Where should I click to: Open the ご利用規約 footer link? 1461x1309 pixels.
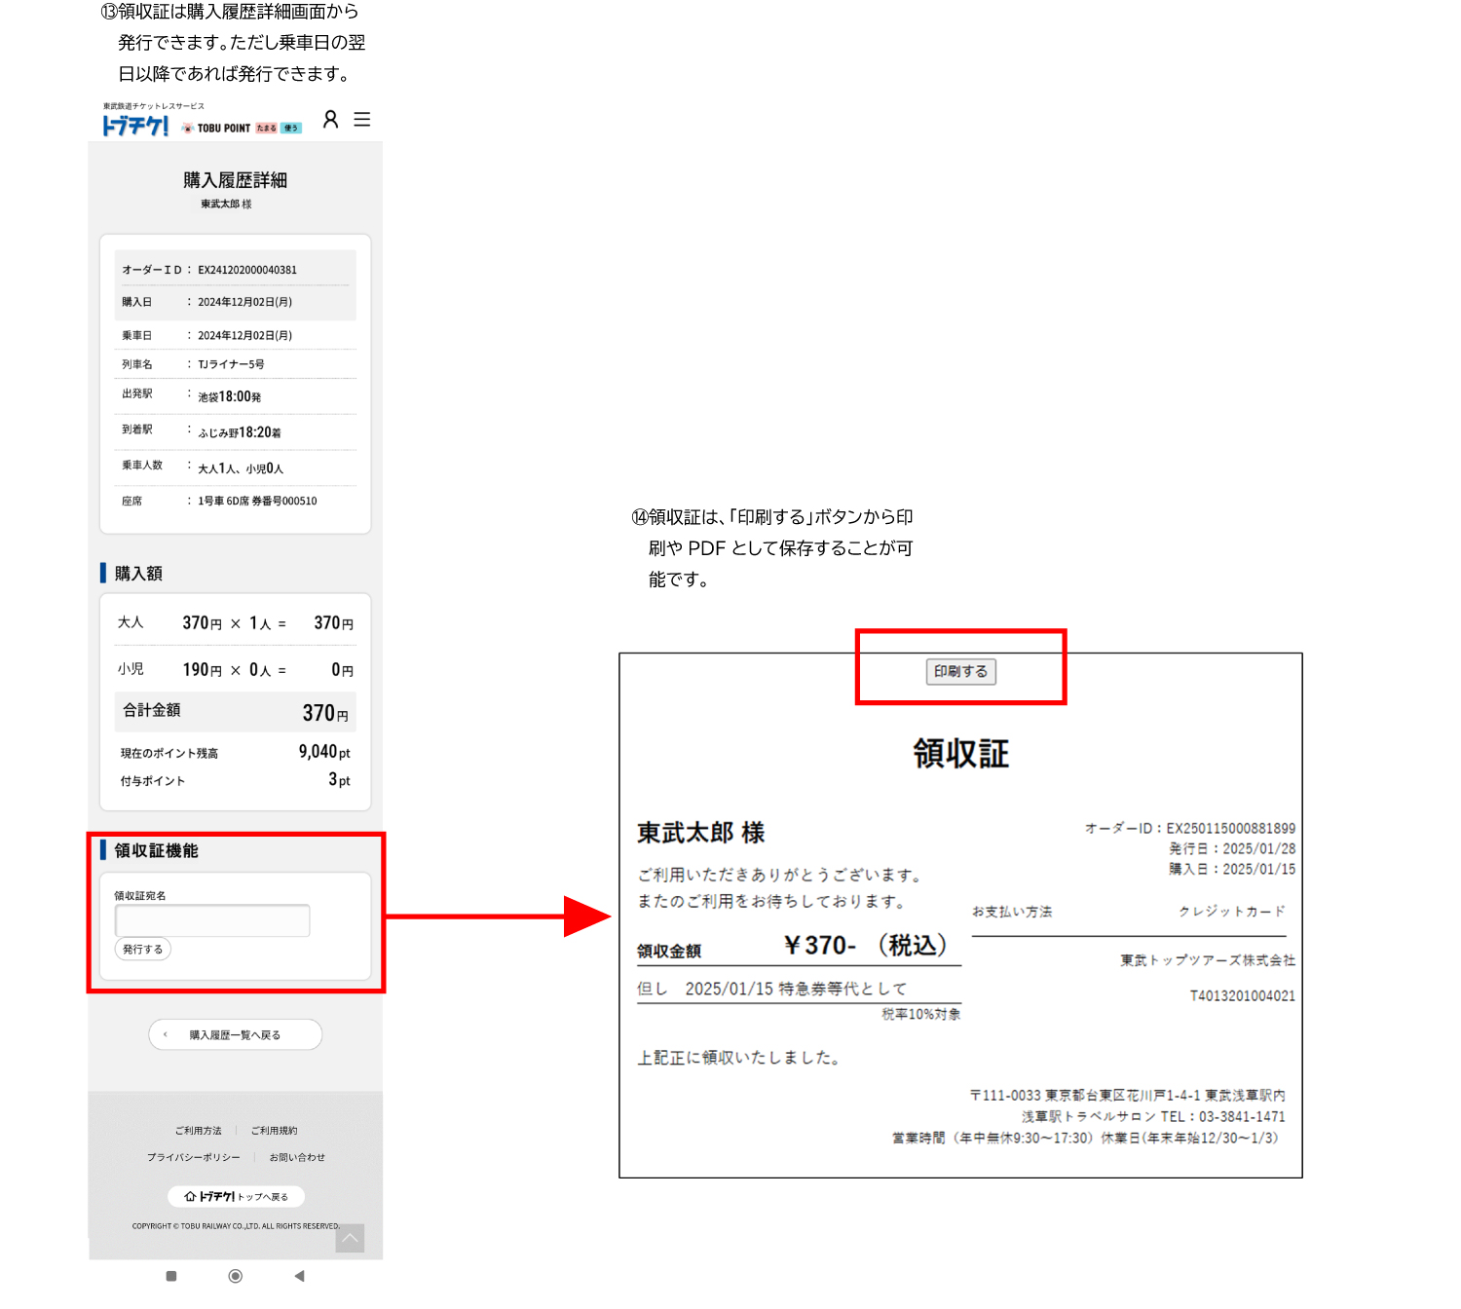(275, 1131)
